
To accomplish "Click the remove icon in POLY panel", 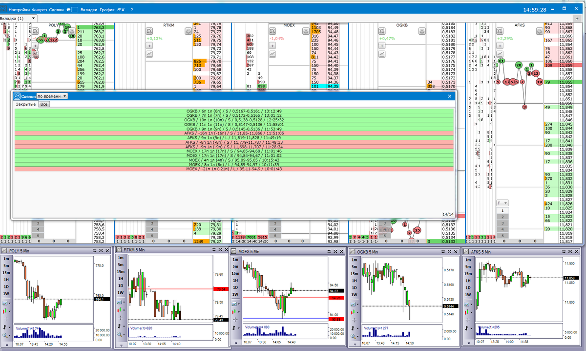I will [35, 31].
